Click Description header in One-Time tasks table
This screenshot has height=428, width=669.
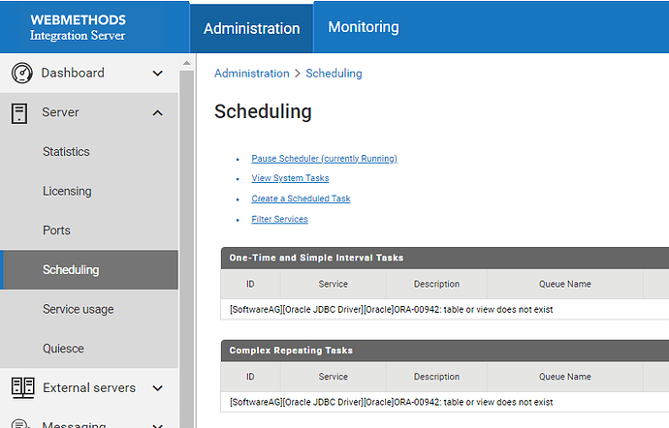click(436, 284)
